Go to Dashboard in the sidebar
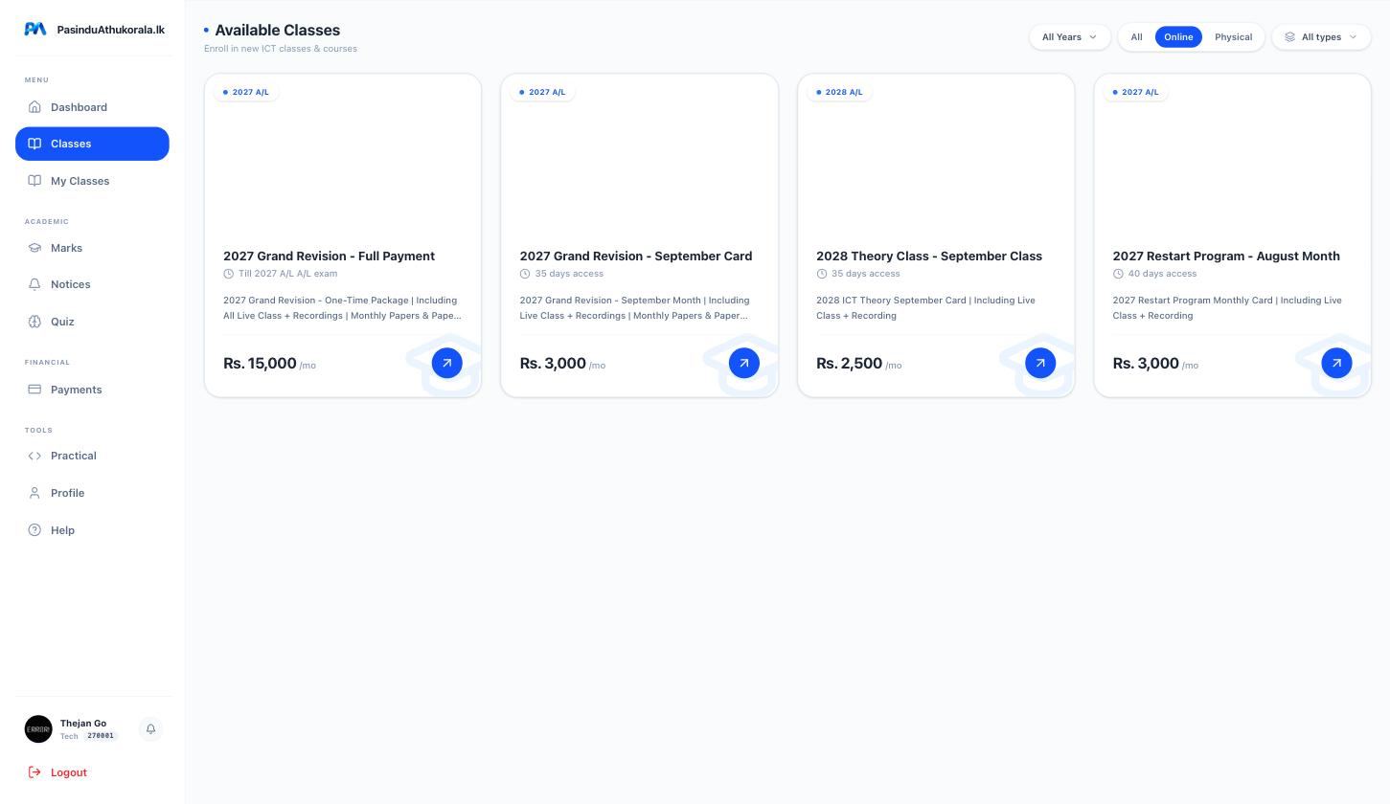This screenshot has width=1390, height=804. 92,107
